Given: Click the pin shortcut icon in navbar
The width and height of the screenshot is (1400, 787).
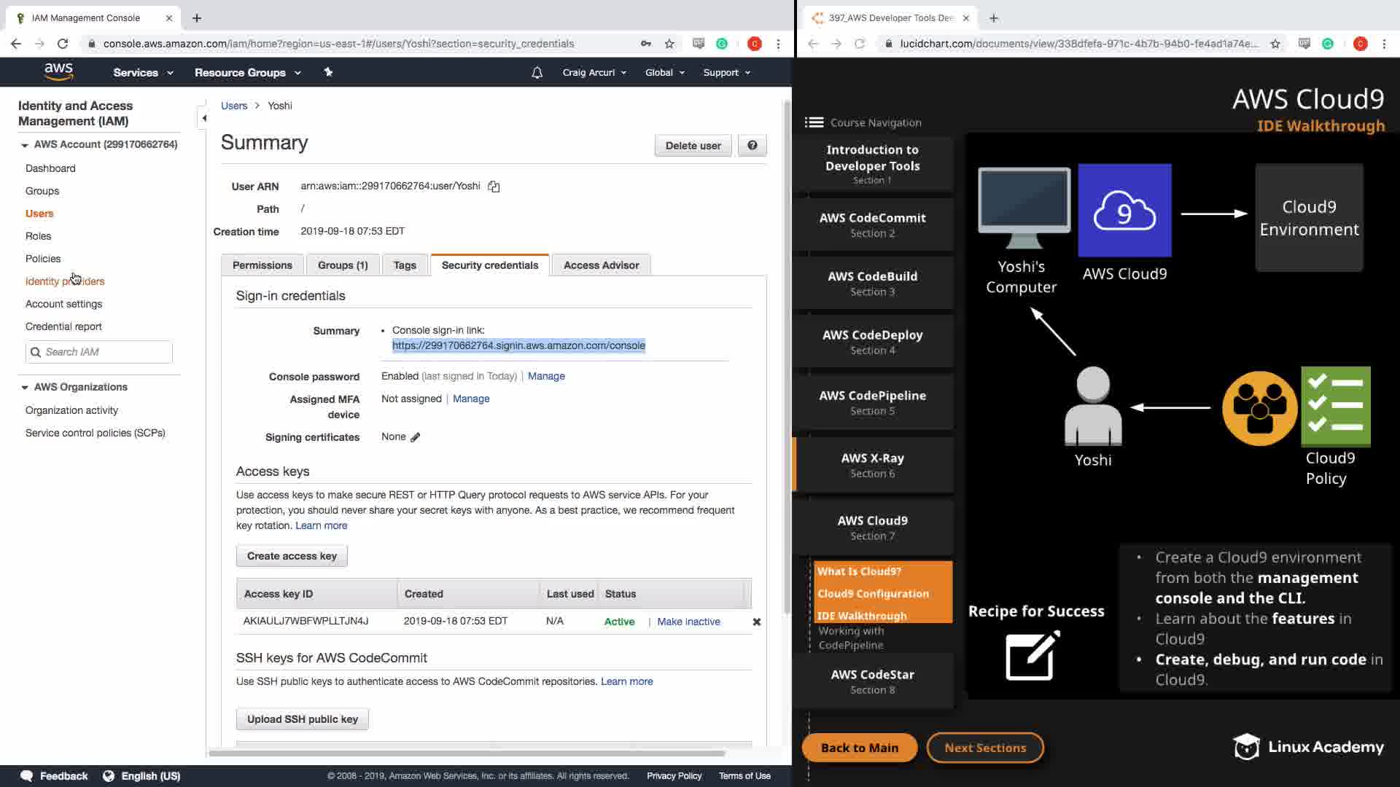Looking at the screenshot, I should [328, 72].
